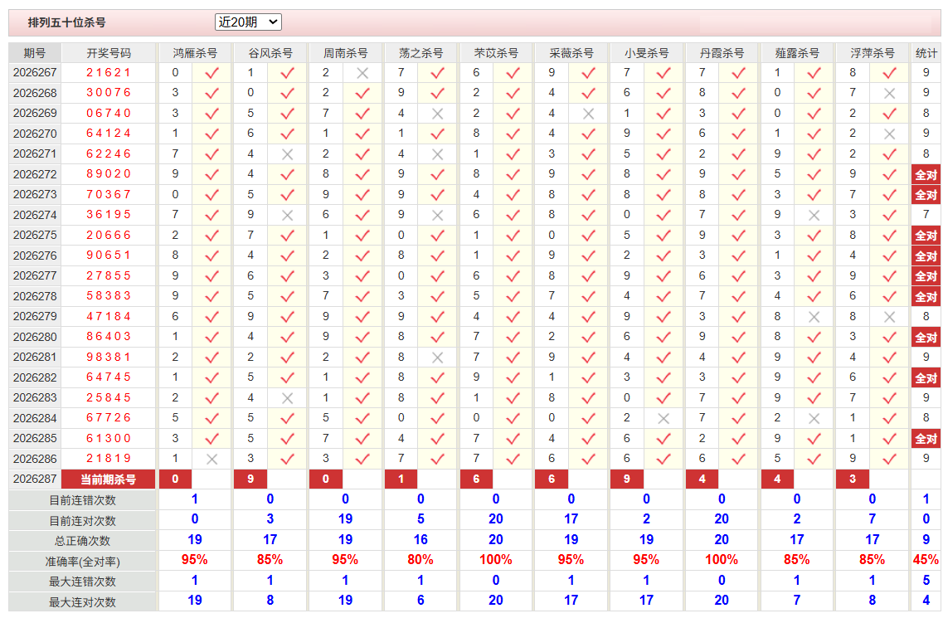
Task: Click the 开奖号码 column header
Action: click(x=108, y=53)
